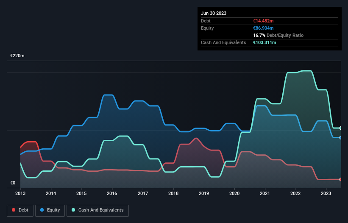Click the Equity label in tooltip

point(207,28)
